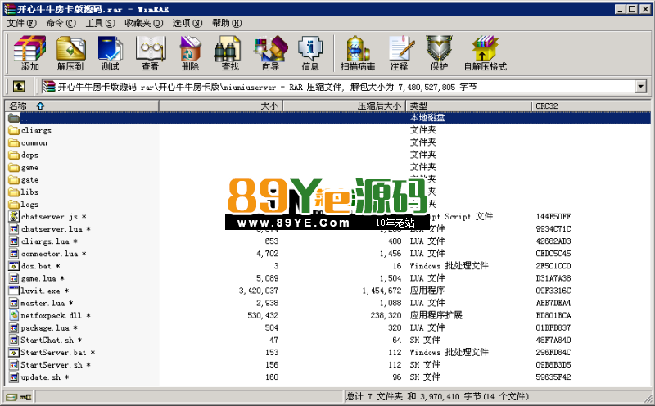This screenshot has width=655, height=406.
Task: Select the update.sh file icon
Action: [x=14, y=377]
